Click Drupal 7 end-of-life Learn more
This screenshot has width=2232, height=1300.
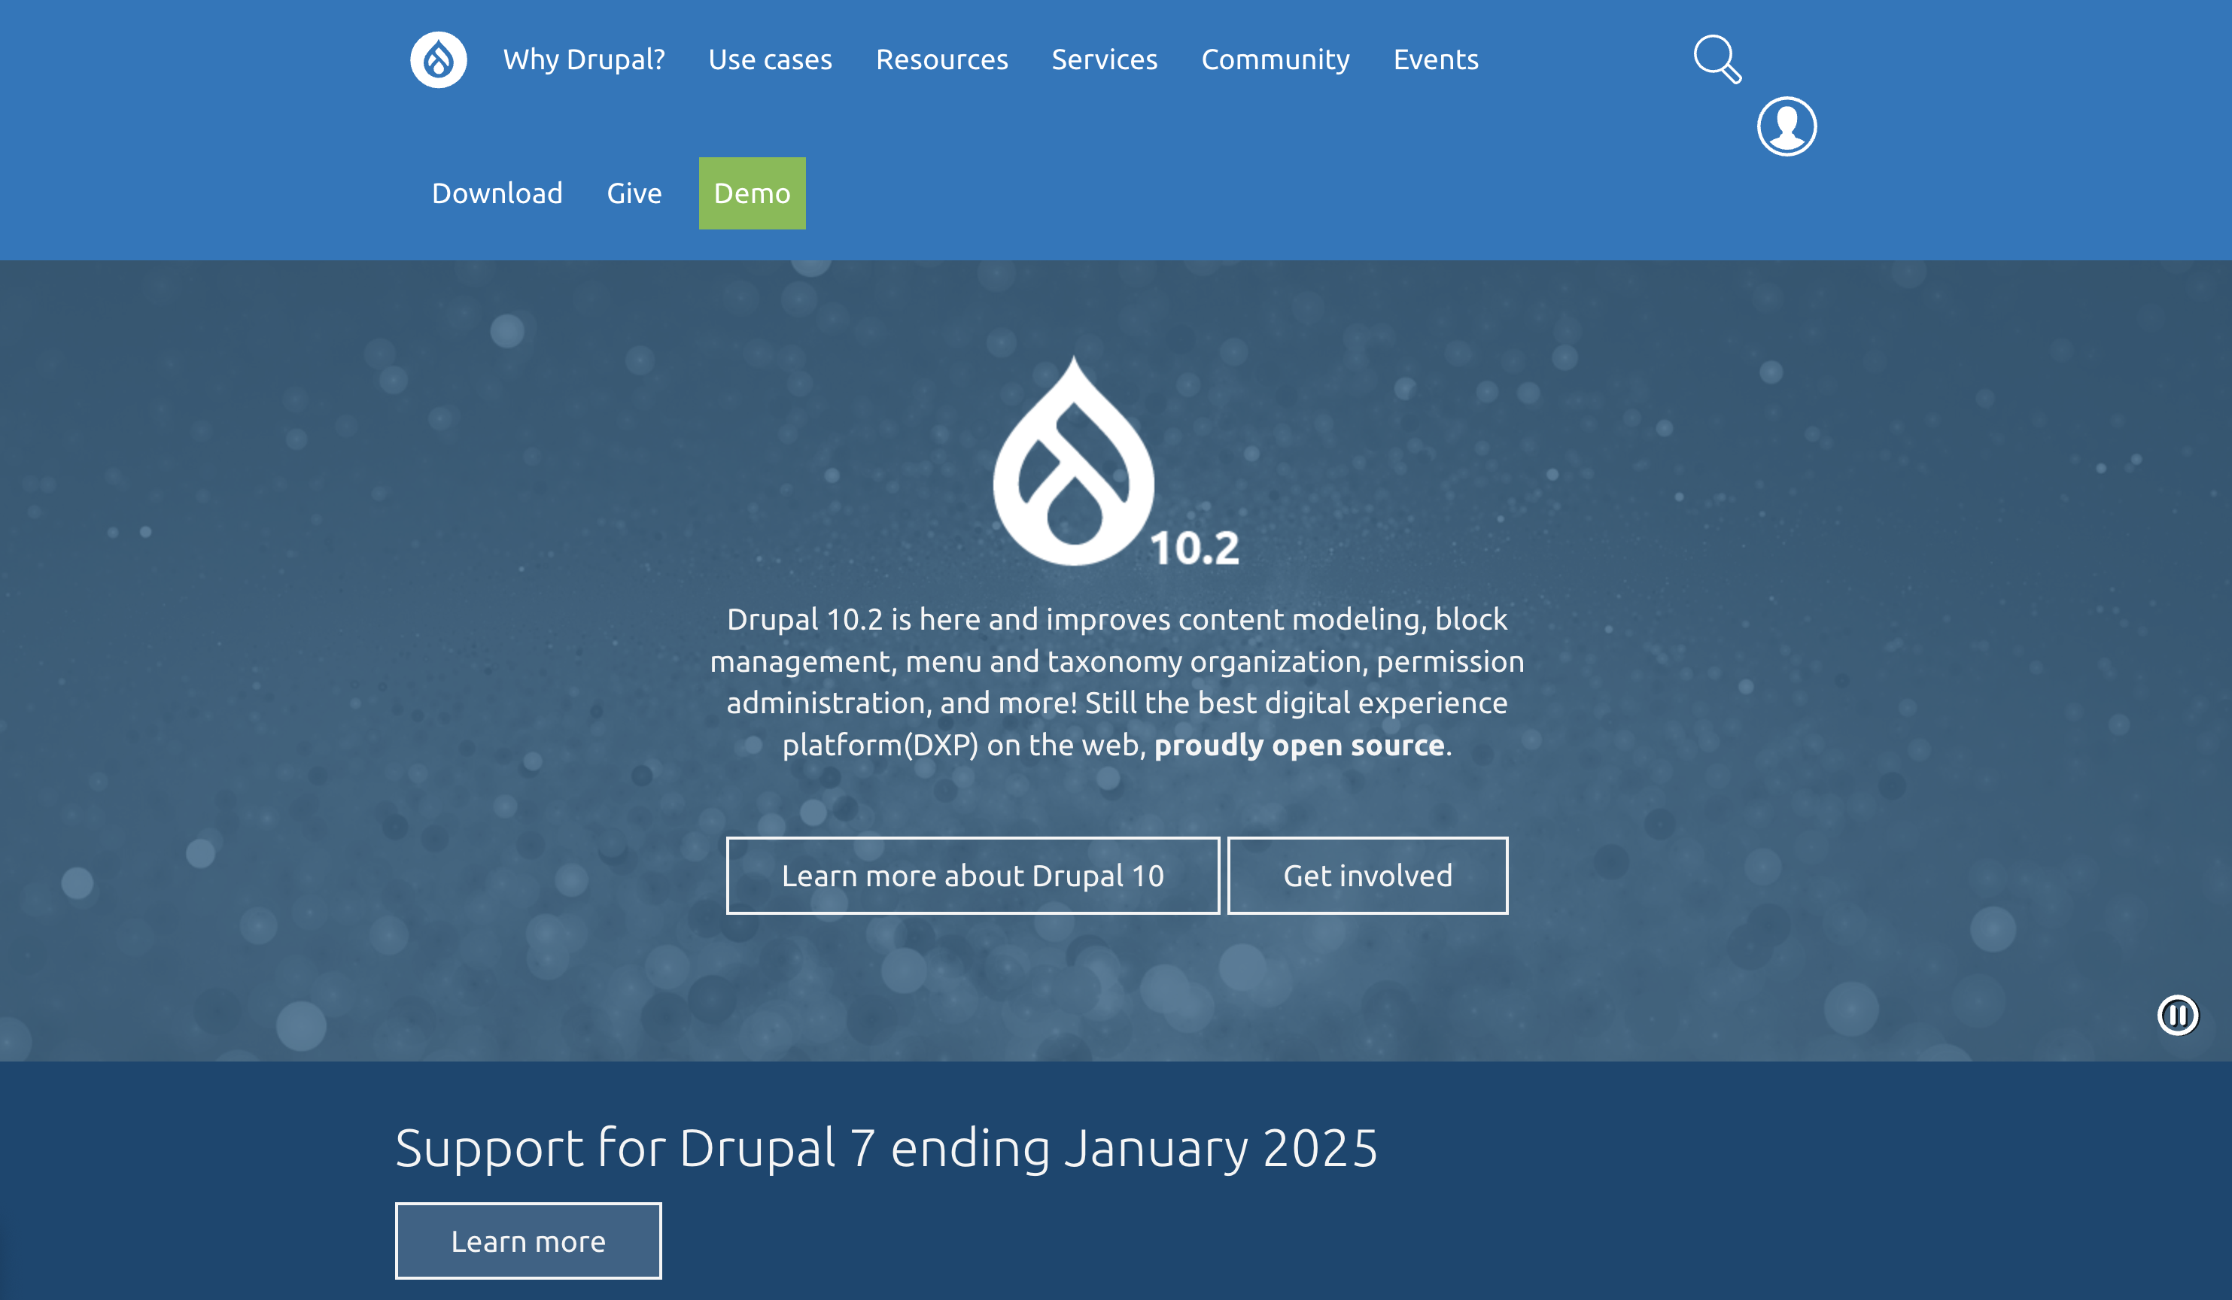[526, 1240]
